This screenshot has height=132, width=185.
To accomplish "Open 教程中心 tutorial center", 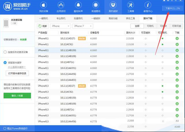I will [148, 7].
